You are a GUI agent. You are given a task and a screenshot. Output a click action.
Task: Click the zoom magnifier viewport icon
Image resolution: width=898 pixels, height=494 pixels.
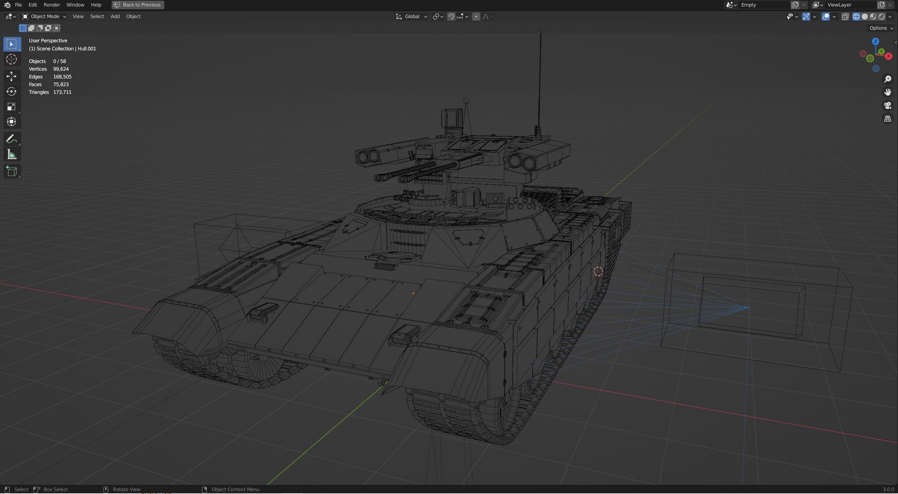887,79
